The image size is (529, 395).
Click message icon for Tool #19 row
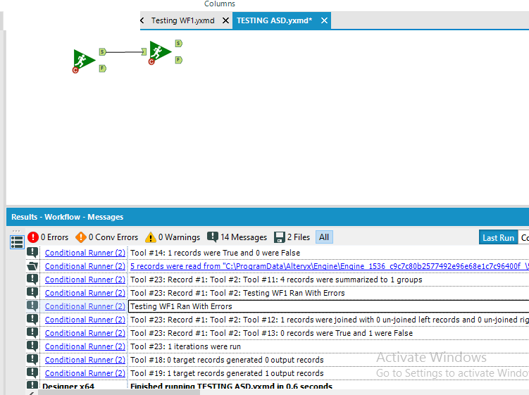pos(32,372)
